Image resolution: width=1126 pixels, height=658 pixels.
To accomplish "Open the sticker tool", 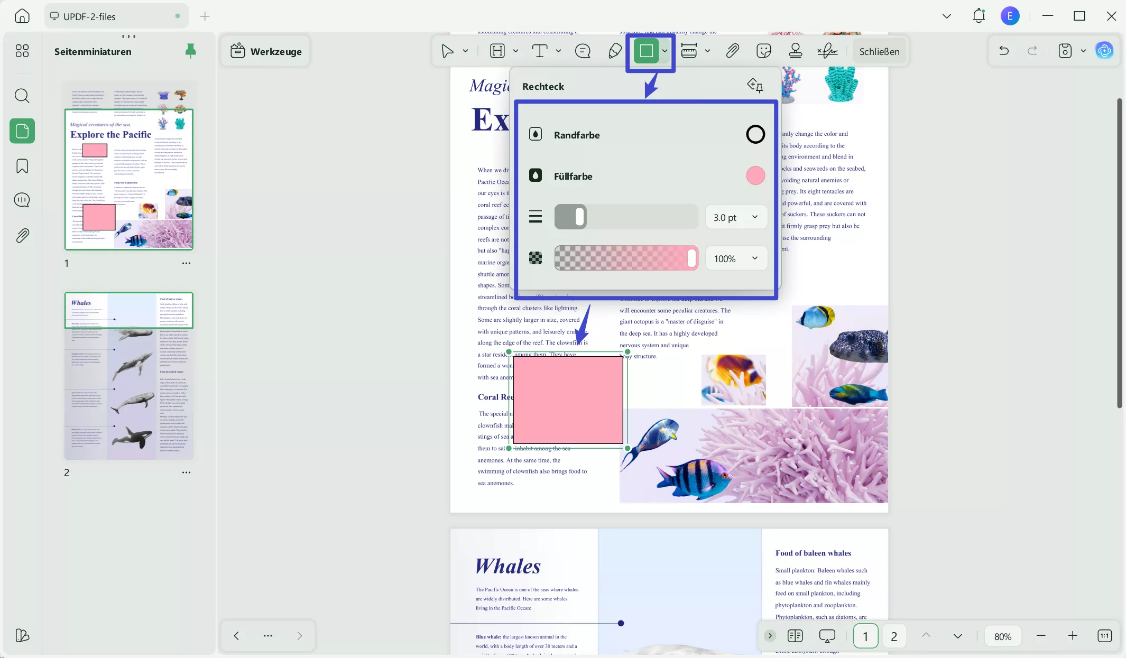I will 764,51.
